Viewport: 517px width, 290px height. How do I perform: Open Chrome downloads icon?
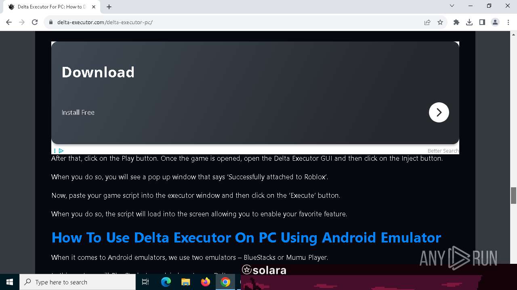point(469,23)
